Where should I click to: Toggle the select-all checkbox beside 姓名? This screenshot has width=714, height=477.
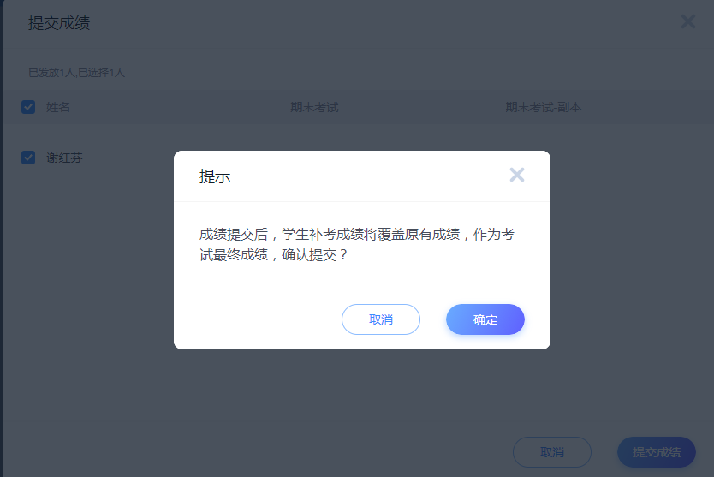pos(28,107)
